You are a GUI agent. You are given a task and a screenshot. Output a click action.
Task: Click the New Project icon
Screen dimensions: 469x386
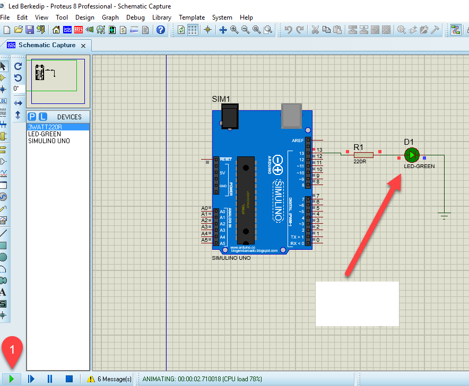tap(6, 30)
